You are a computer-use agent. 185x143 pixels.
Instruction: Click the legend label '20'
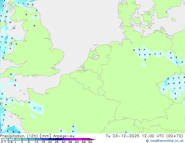[x=50, y=142]
